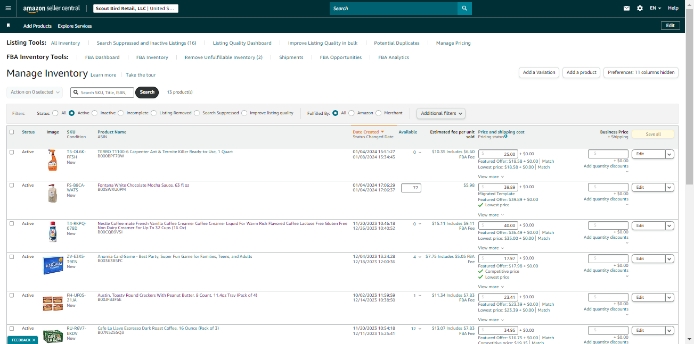Viewport: 694px width, 344px height.
Task: Expand View more under Anomia pricing
Action: (491, 287)
